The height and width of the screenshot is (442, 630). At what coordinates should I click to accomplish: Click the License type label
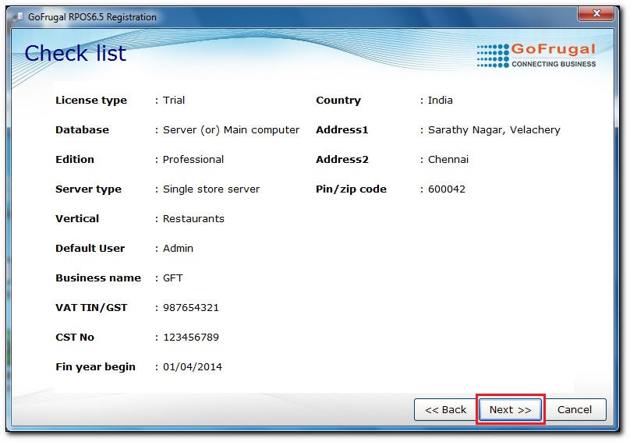pyautogui.click(x=91, y=100)
